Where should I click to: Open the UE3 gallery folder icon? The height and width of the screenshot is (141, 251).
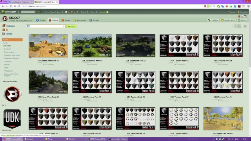(x=12, y=94)
